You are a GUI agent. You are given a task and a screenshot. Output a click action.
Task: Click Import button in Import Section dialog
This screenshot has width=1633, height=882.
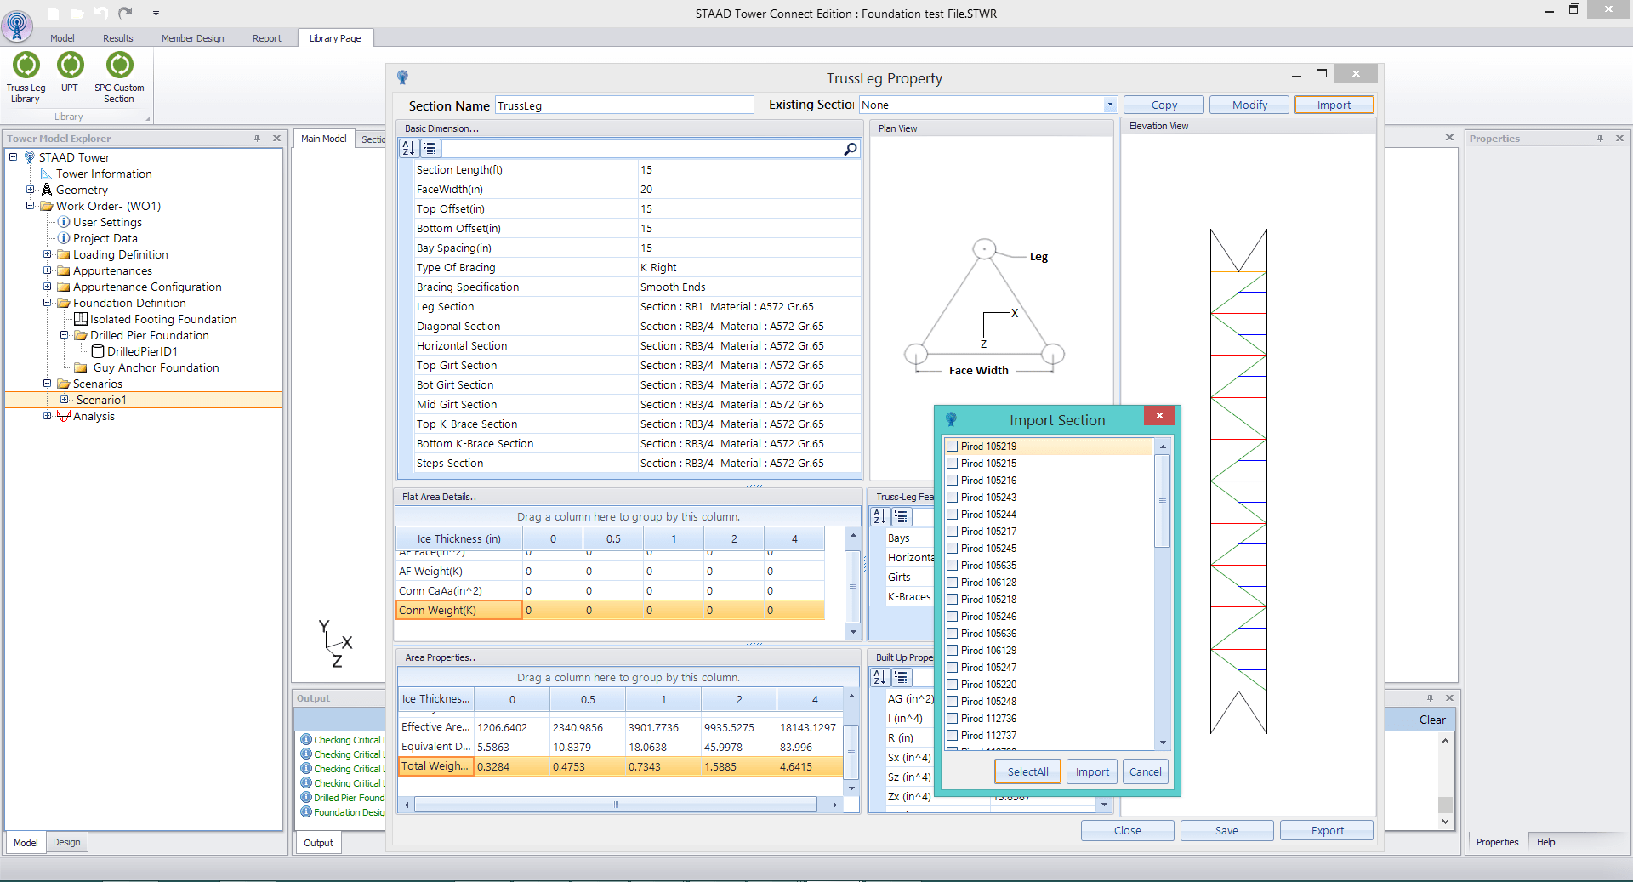click(x=1092, y=771)
